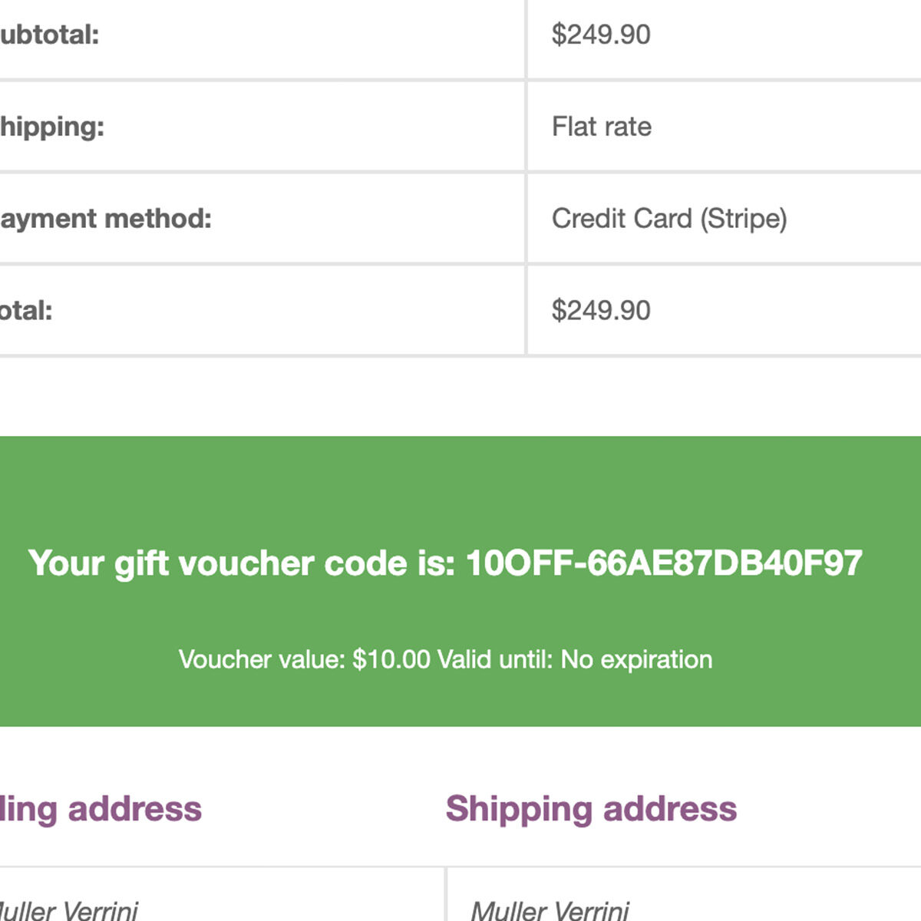Image resolution: width=921 pixels, height=921 pixels.
Task: Click the voucher code 10OFF-66AE87DB40F97
Action: tap(664, 563)
